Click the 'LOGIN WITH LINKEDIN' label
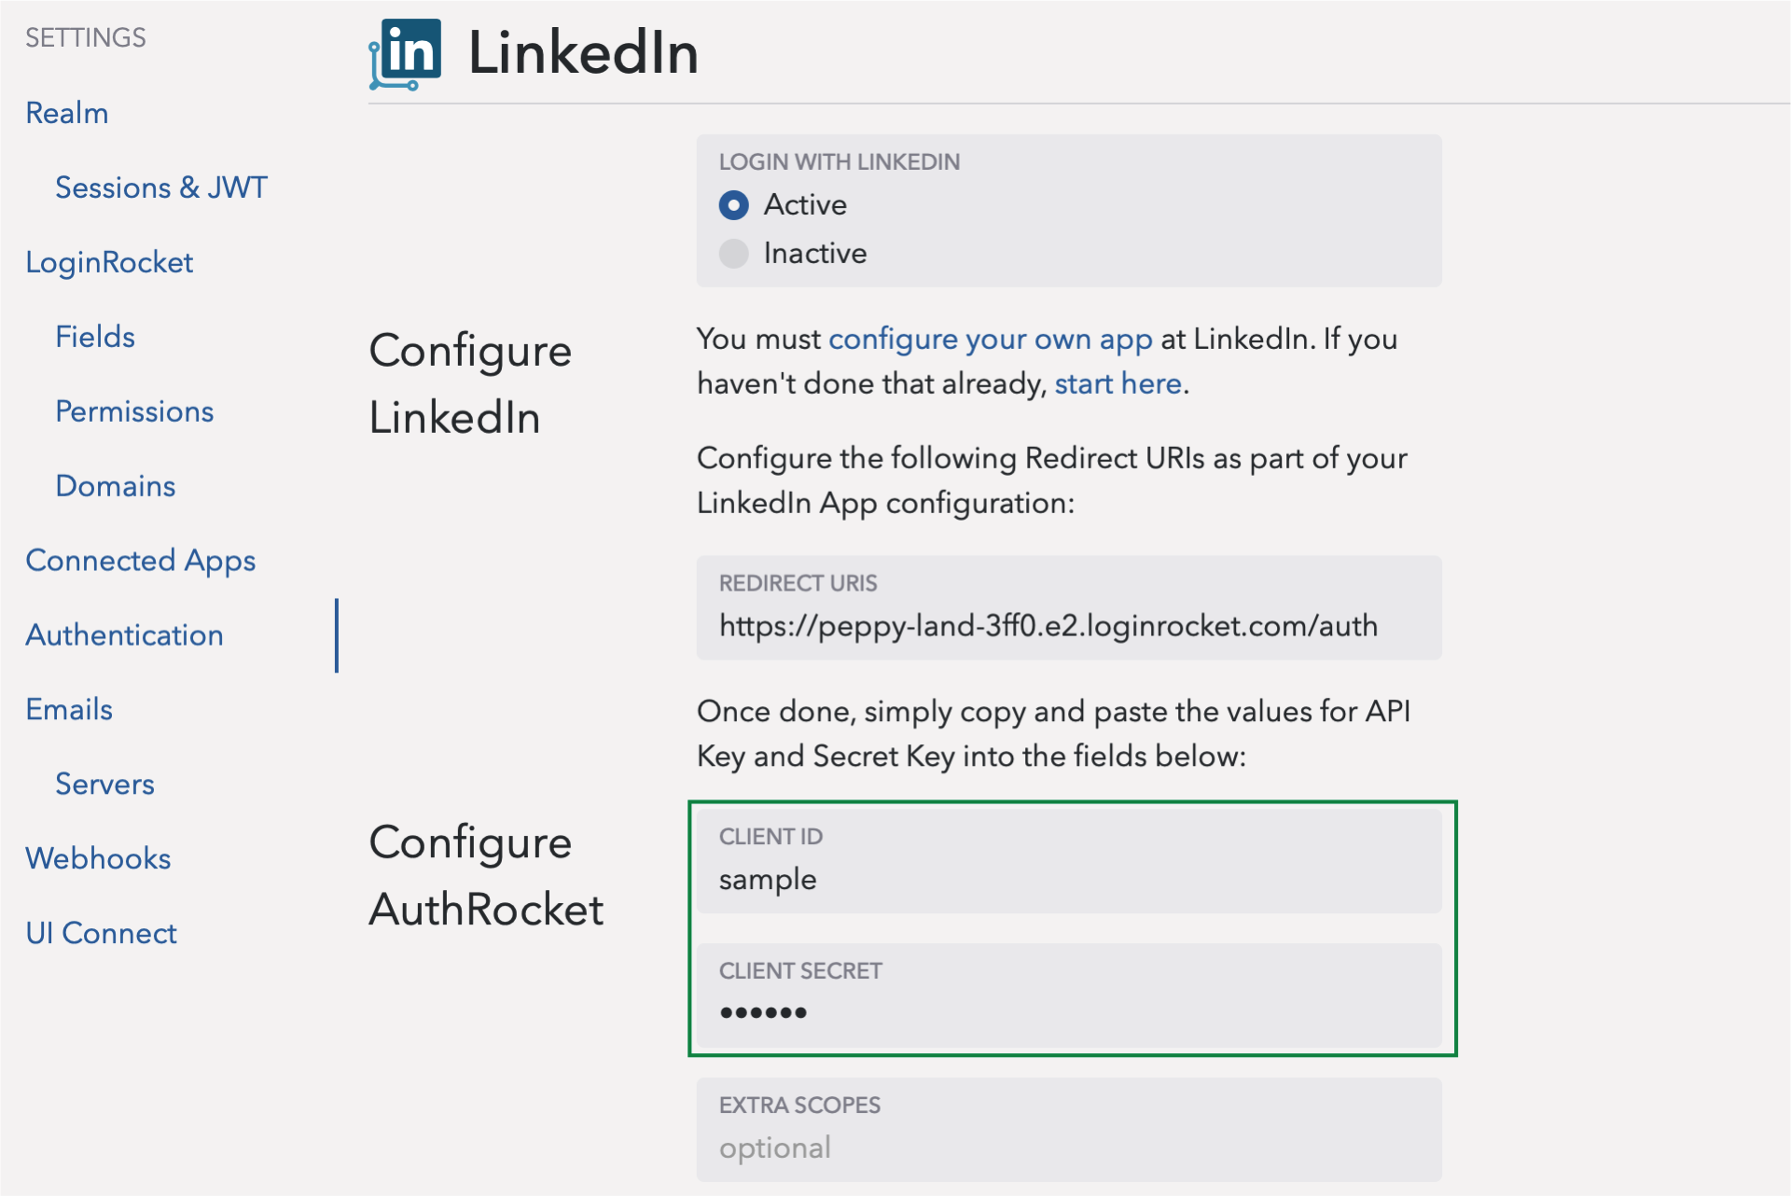 pos(840,162)
